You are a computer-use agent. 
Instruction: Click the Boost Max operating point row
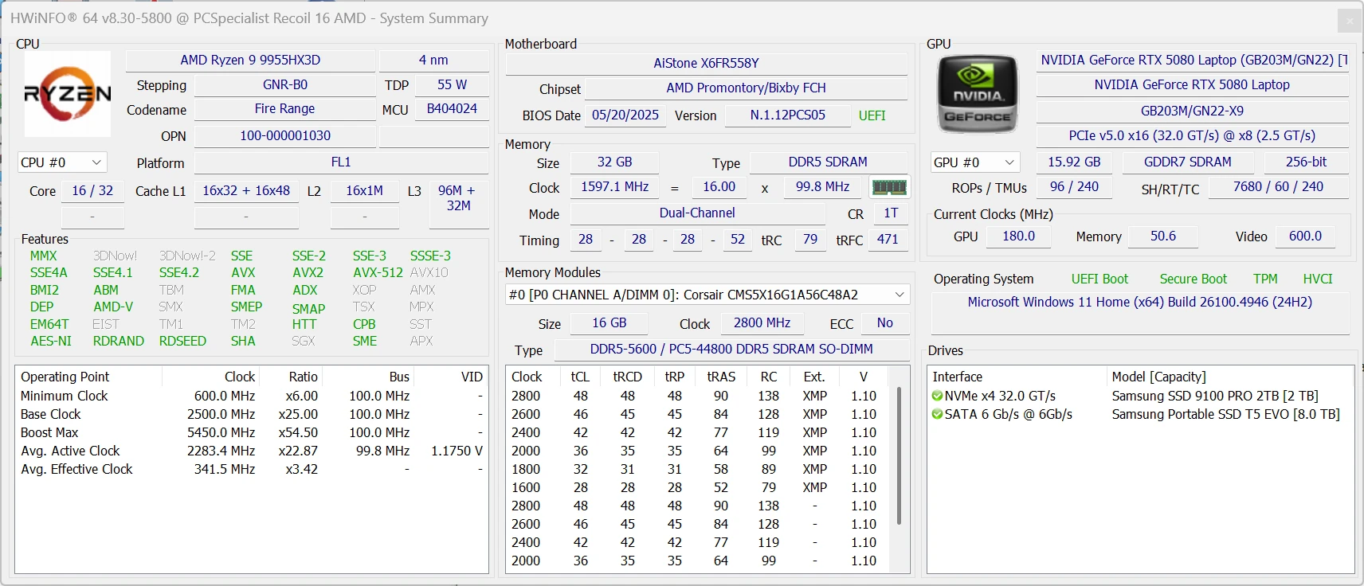coord(251,432)
